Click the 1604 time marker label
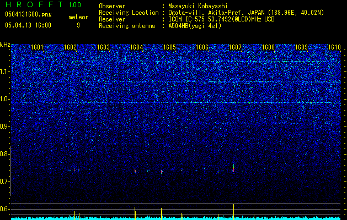Viewport: 347px width, 220px height. click(x=136, y=47)
